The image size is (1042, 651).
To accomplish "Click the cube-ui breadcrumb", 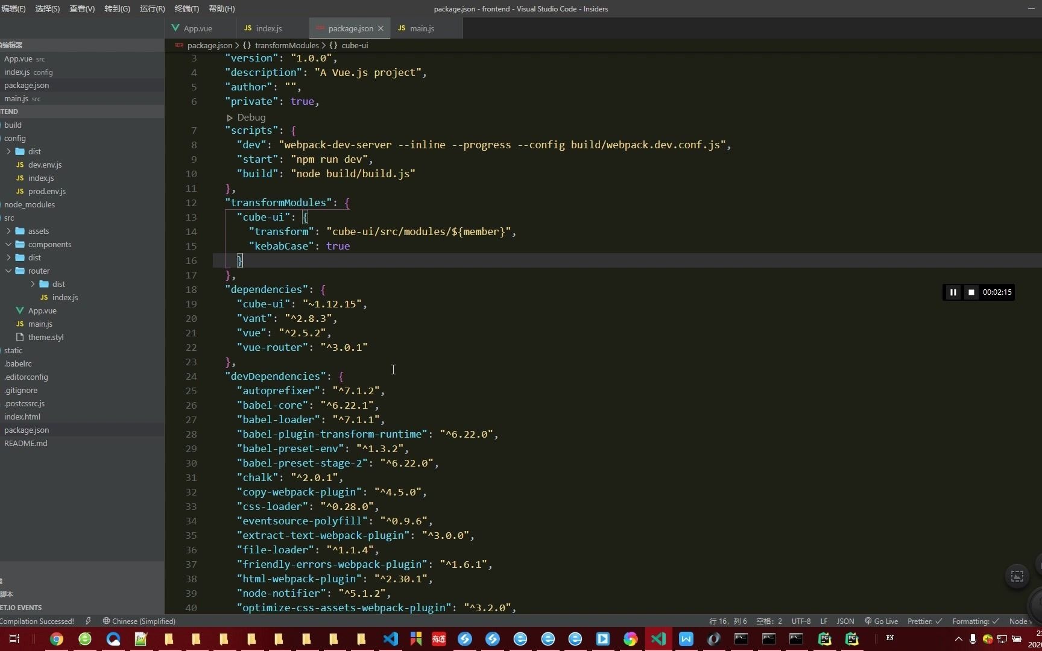I will click(x=355, y=45).
